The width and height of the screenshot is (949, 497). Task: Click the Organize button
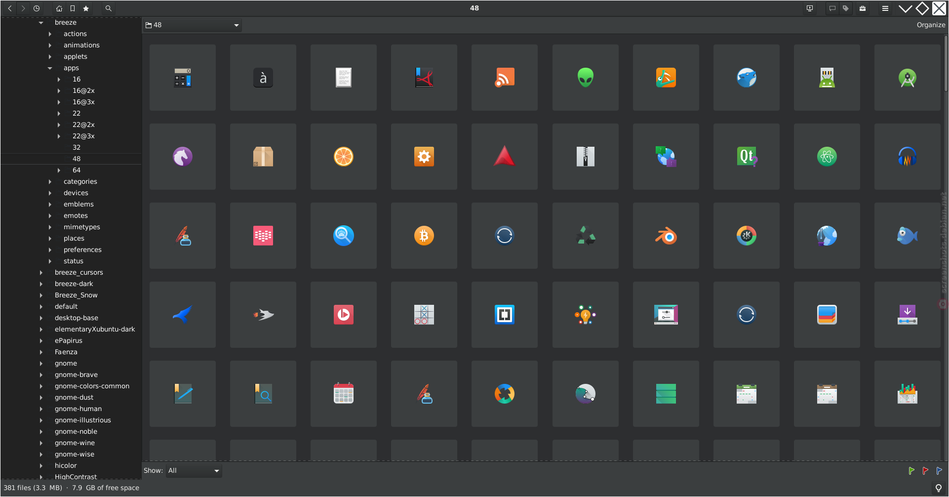[931, 25]
